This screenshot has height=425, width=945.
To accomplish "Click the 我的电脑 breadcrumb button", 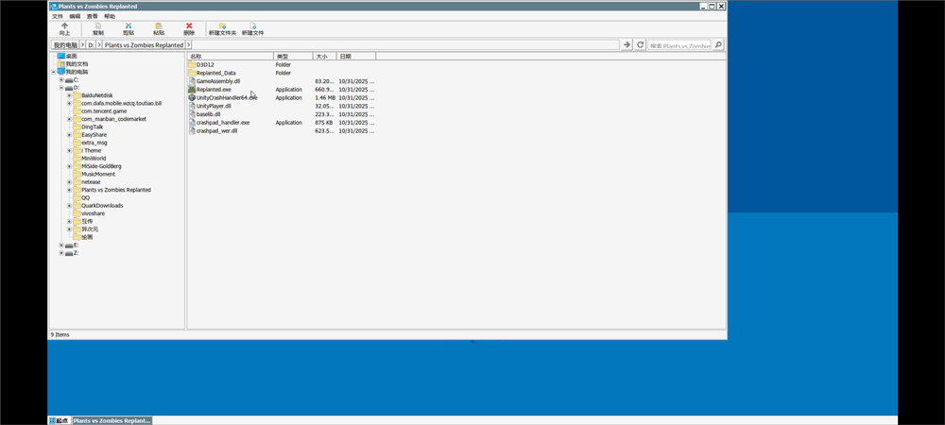I will click(x=65, y=44).
